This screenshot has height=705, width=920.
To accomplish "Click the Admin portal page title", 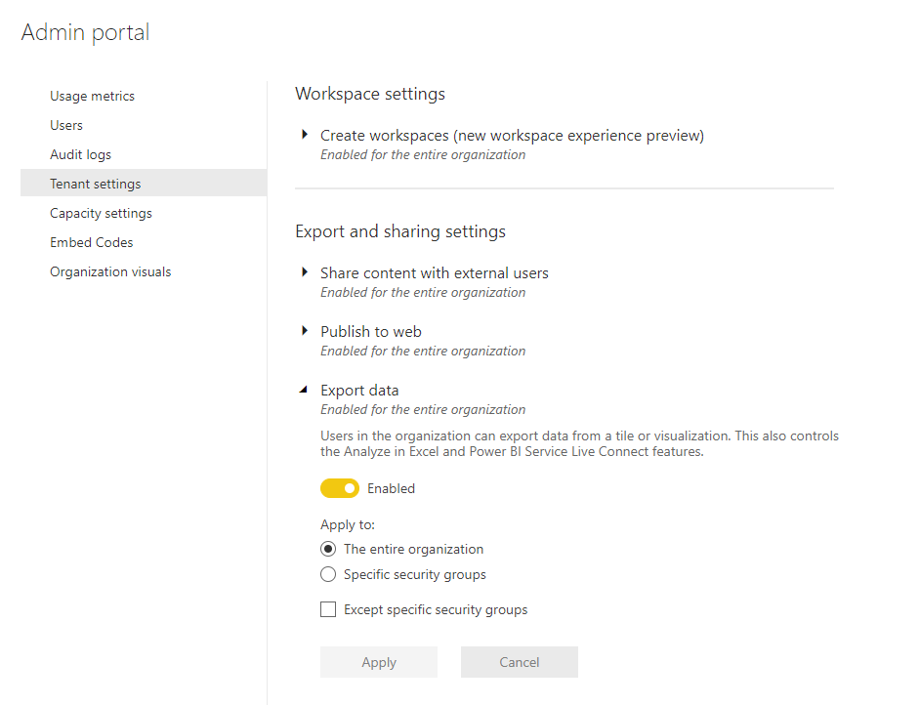I will [x=86, y=33].
